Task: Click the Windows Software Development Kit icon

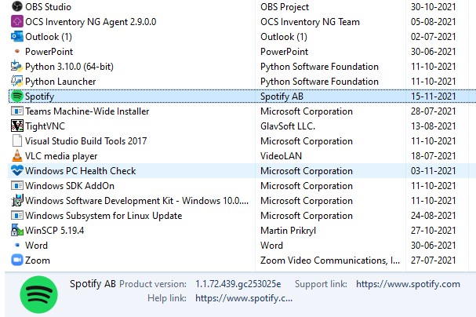Action: (x=17, y=200)
